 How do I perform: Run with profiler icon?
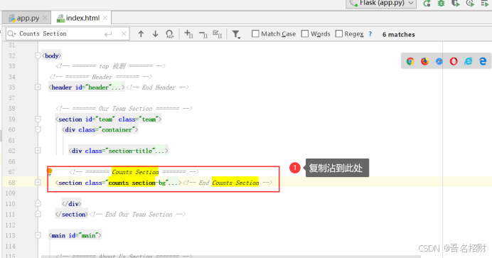(x=470, y=4)
